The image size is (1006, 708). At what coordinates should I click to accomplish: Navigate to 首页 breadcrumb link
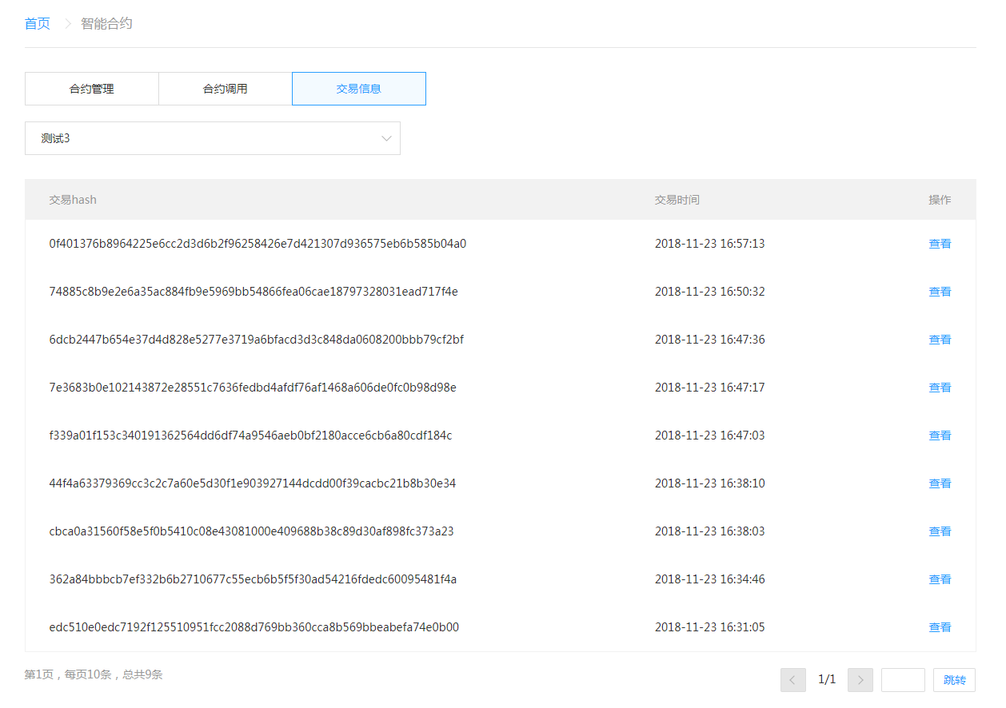tap(38, 24)
